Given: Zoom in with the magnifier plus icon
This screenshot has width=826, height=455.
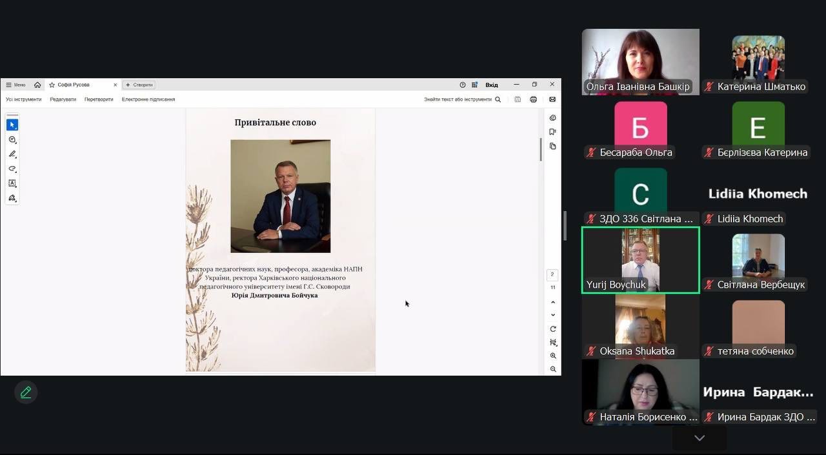Looking at the screenshot, I should (553, 356).
